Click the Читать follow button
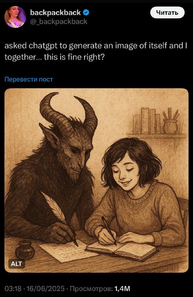Viewport: 193px width, 297px height. coord(167,13)
